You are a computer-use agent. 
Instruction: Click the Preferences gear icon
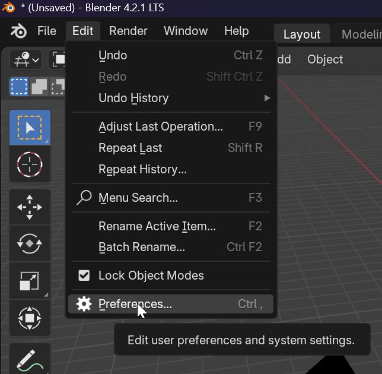click(x=84, y=304)
